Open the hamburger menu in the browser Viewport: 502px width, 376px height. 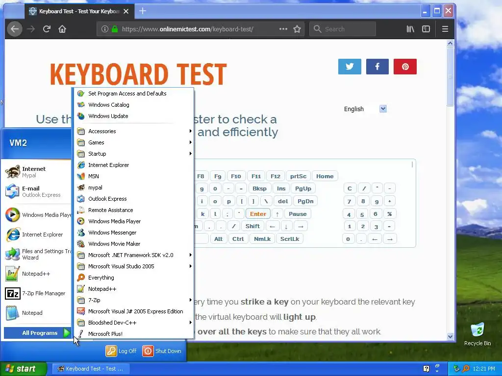[445, 29]
